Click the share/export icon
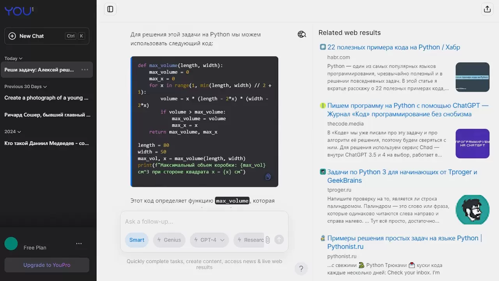This screenshot has height=281, width=499. point(487,9)
